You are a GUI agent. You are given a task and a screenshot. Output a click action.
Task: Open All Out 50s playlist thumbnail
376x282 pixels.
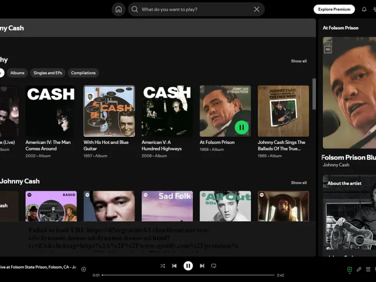click(226, 206)
